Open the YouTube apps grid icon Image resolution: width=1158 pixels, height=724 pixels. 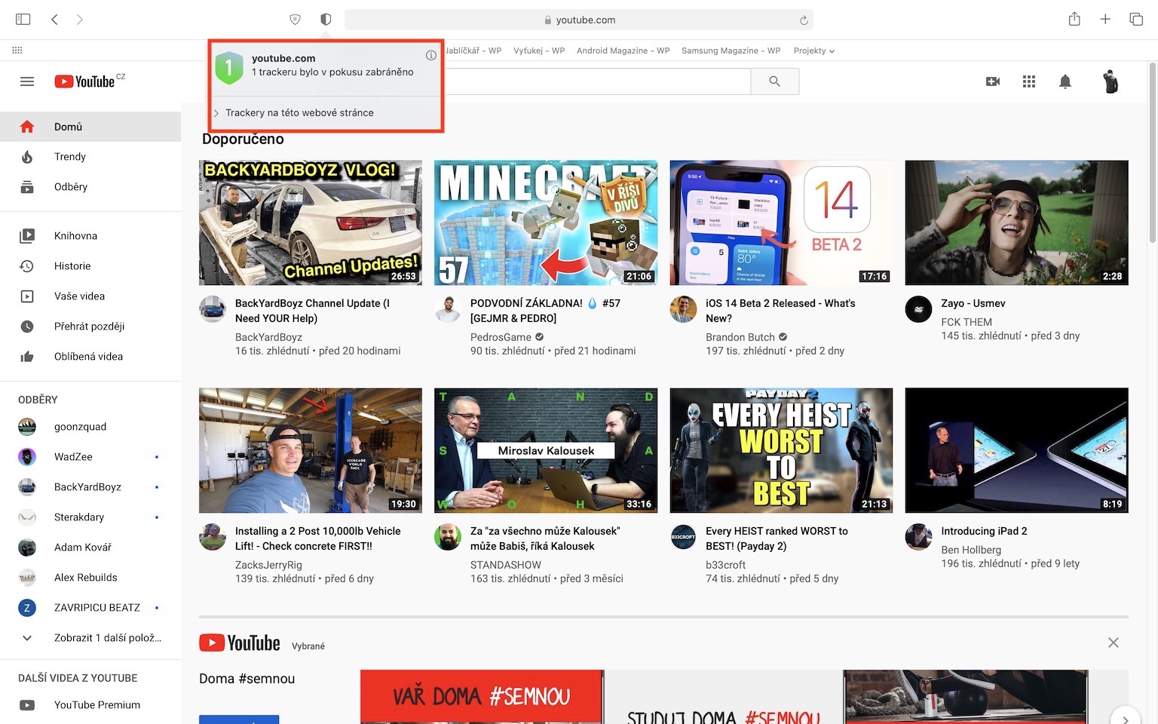[1029, 81]
